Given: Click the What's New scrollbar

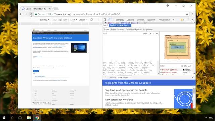Looking at the screenshot, I should tap(194, 91).
